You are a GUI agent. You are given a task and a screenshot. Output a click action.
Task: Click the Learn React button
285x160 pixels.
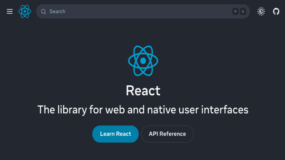[x=115, y=134]
